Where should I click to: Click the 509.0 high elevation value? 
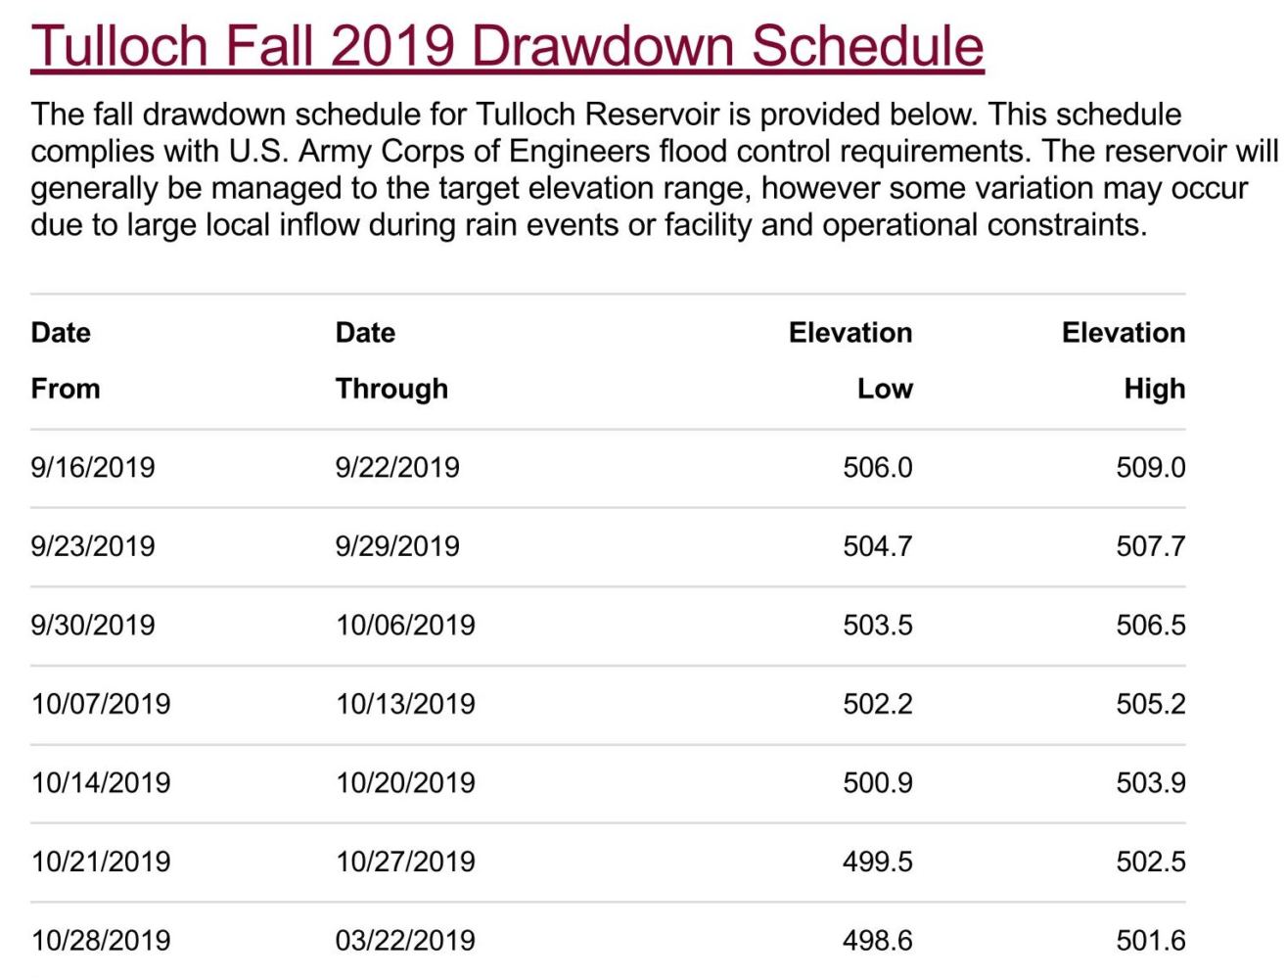[1151, 467]
